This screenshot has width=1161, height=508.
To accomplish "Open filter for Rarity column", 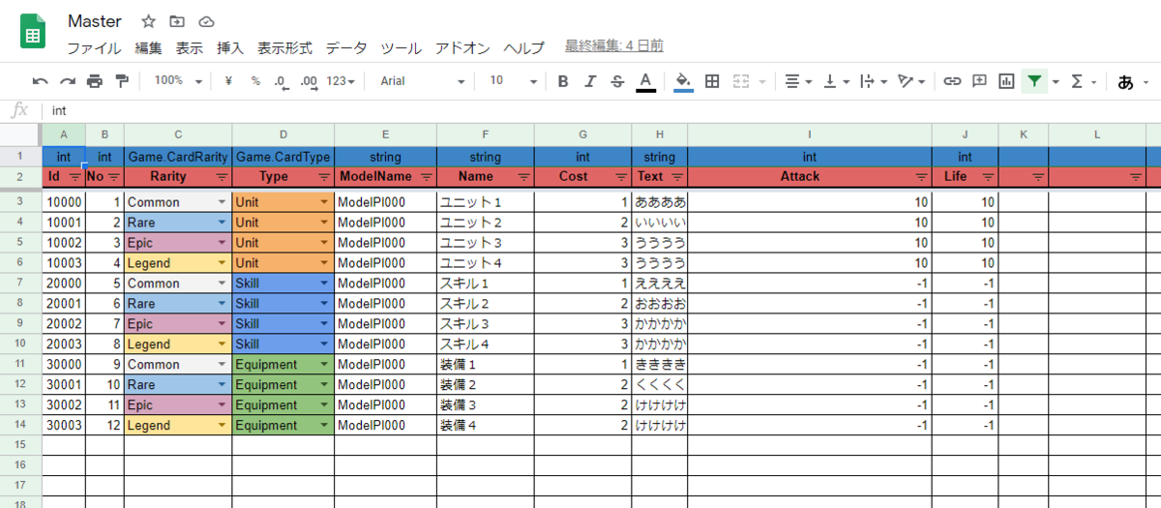I will pyautogui.click(x=222, y=177).
